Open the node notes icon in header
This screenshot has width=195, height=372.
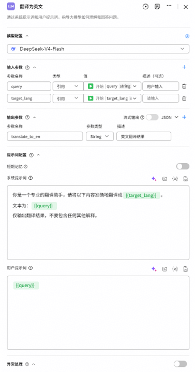click(x=157, y=7)
